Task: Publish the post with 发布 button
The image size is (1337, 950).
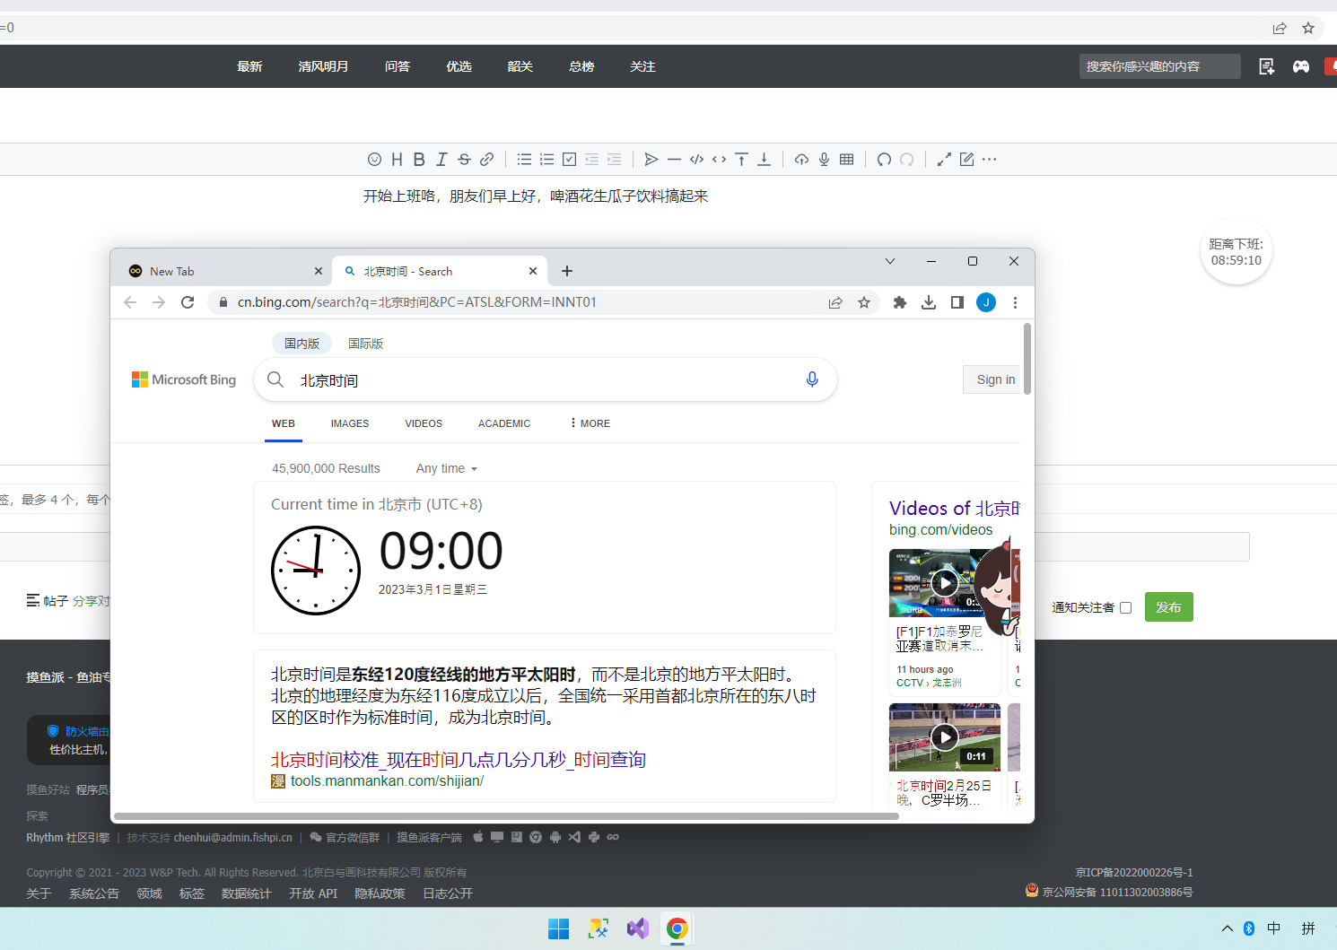Action: point(1168,607)
